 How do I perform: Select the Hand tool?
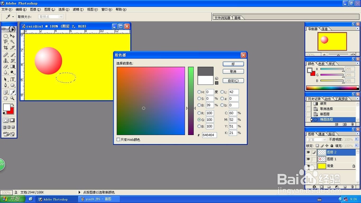[5, 98]
